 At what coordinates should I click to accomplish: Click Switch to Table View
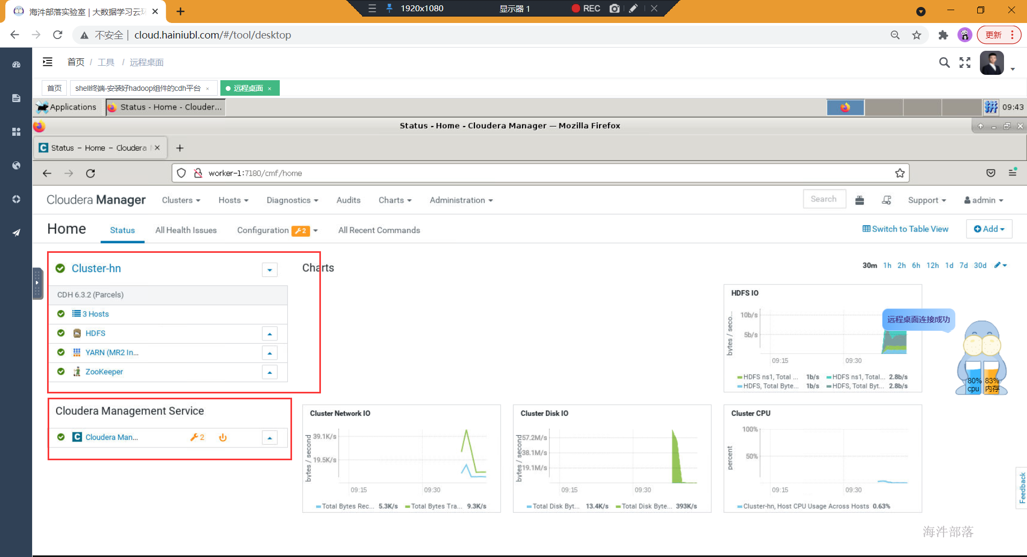point(905,229)
